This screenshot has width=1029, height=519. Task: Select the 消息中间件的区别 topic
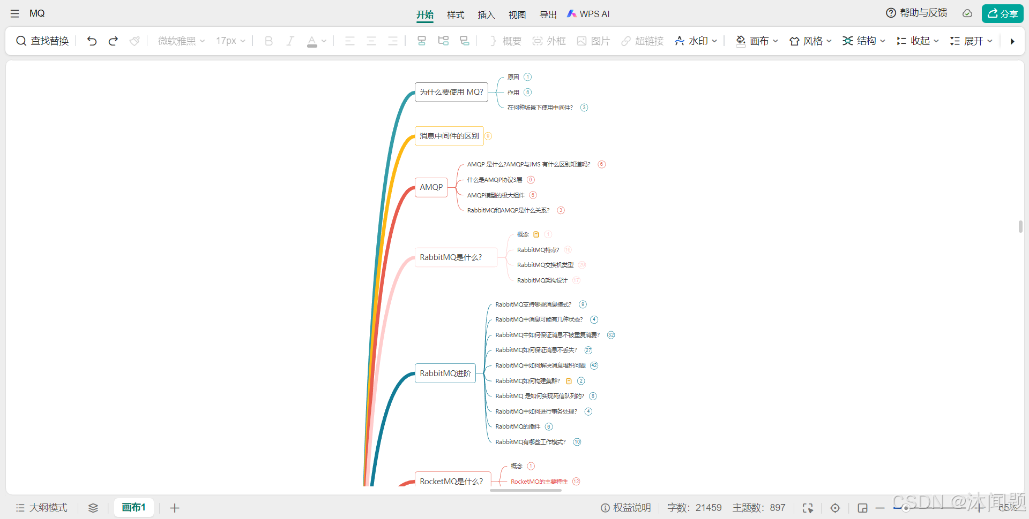[x=449, y=136]
